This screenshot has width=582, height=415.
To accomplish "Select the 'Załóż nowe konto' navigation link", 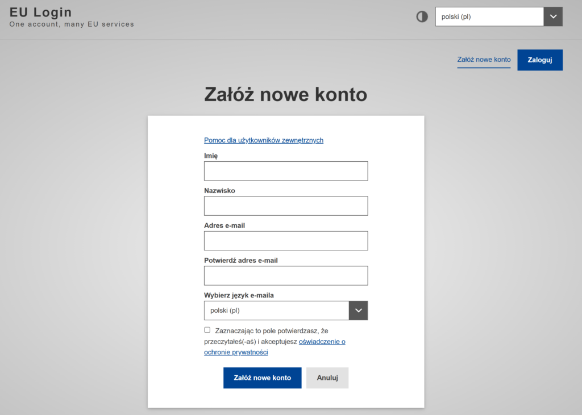I will point(484,60).
